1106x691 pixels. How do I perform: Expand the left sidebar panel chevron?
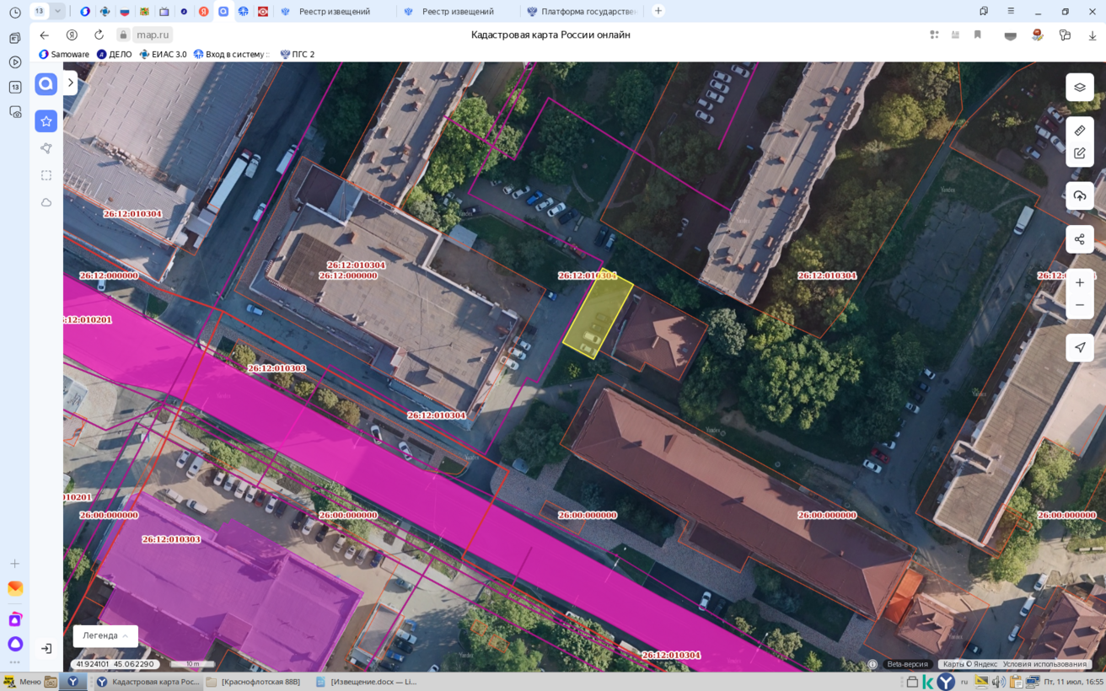point(71,83)
